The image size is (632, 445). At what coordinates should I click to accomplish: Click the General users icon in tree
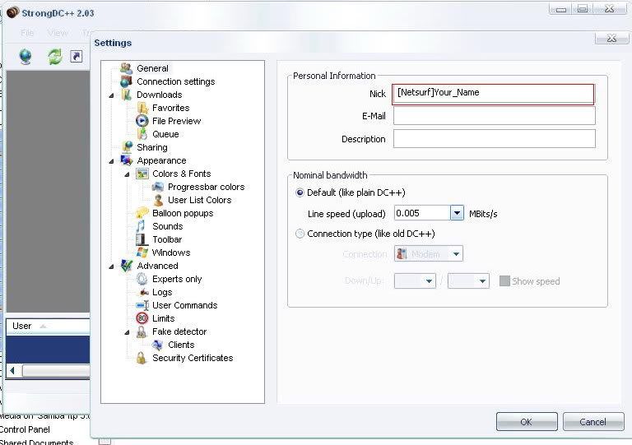pos(126,68)
